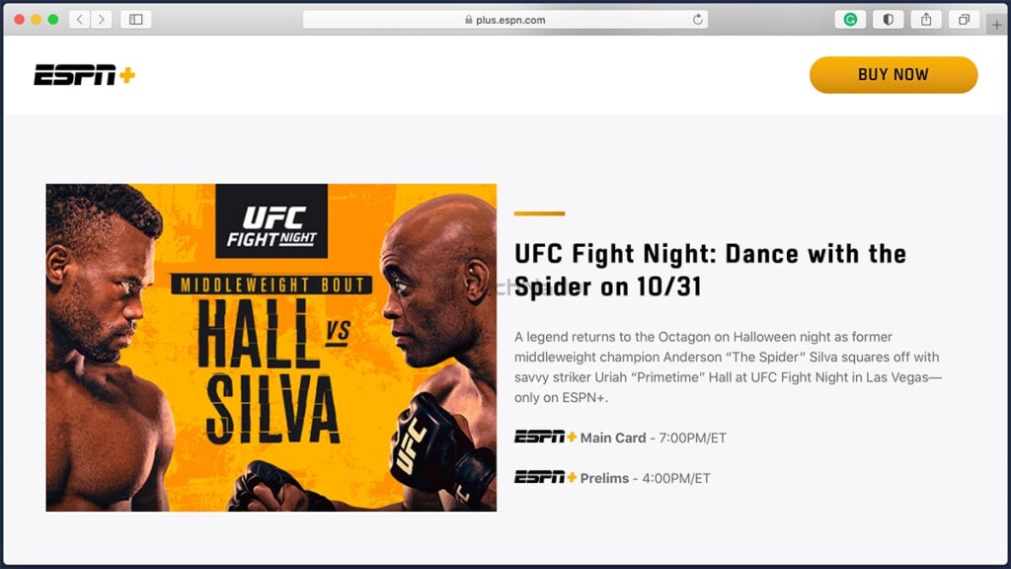Go back with Safari's back arrow
The image size is (1011, 569).
coord(79,20)
